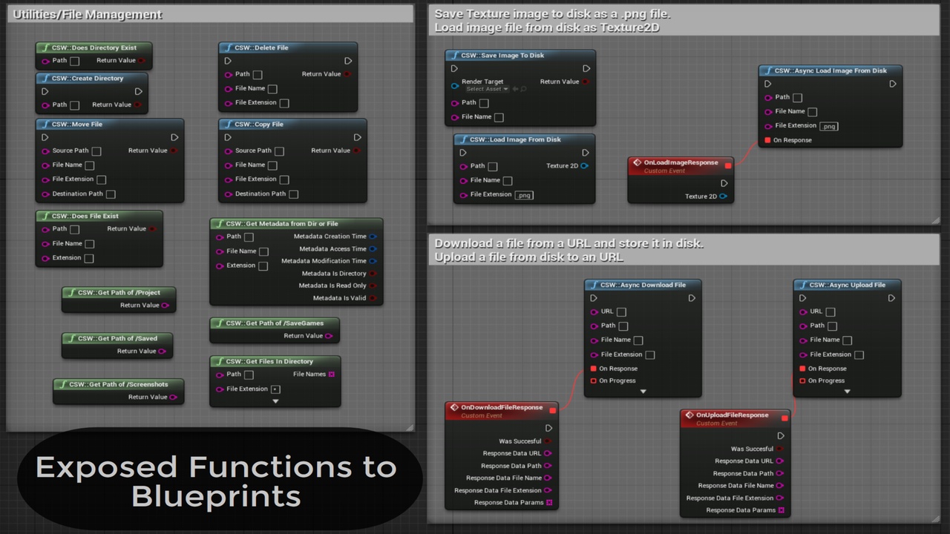Image resolution: width=950 pixels, height=534 pixels.
Task: Click the red On Response delegate pin on Async Download File
Action: coord(593,369)
